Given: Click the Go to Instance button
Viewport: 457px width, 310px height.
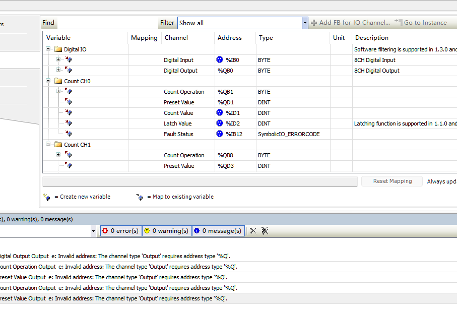Looking at the screenshot, I should tap(421, 23).
